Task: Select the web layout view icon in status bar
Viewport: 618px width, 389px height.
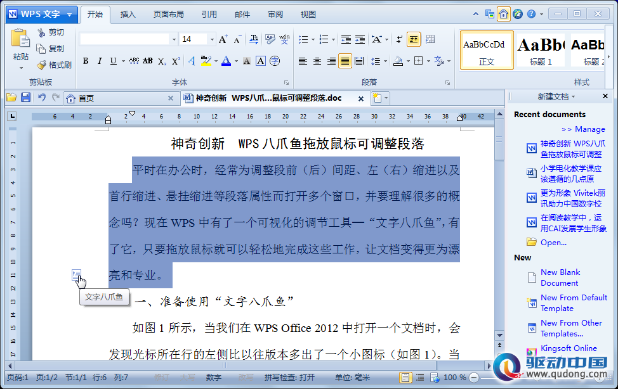Action: tap(435, 377)
